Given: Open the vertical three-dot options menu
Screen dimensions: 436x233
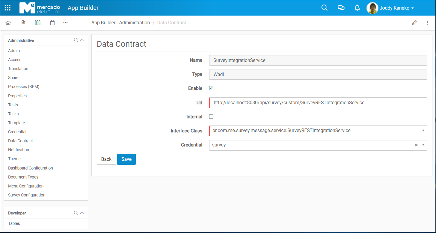Looking at the screenshot, I should pos(427,23).
